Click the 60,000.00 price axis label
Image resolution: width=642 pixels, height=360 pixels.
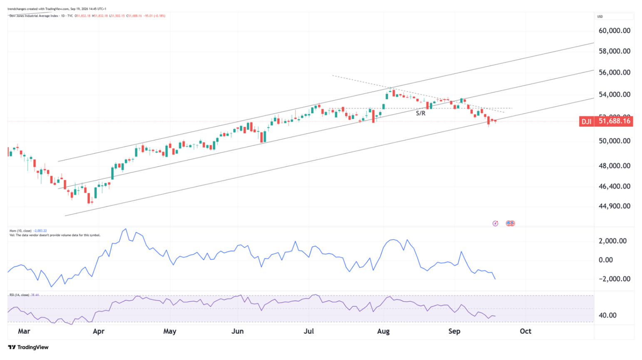point(614,30)
